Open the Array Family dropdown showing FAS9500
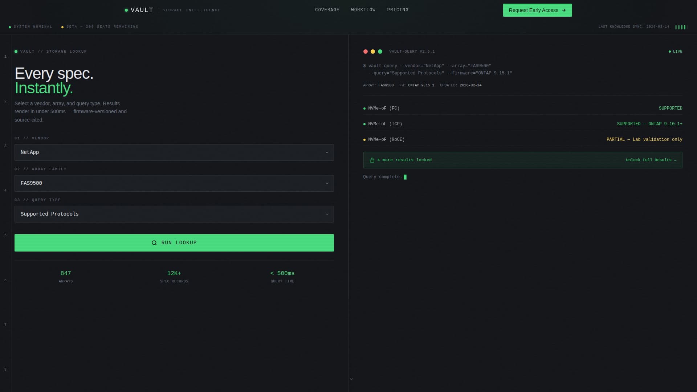This screenshot has height=392, width=697. click(x=174, y=183)
